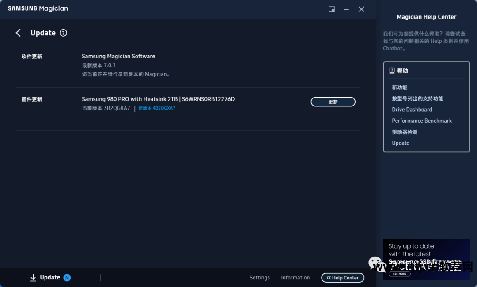Click the question mark icon next to Update title
Image resolution: width=477 pixels, height=287 pixels.
click(63, 33)
